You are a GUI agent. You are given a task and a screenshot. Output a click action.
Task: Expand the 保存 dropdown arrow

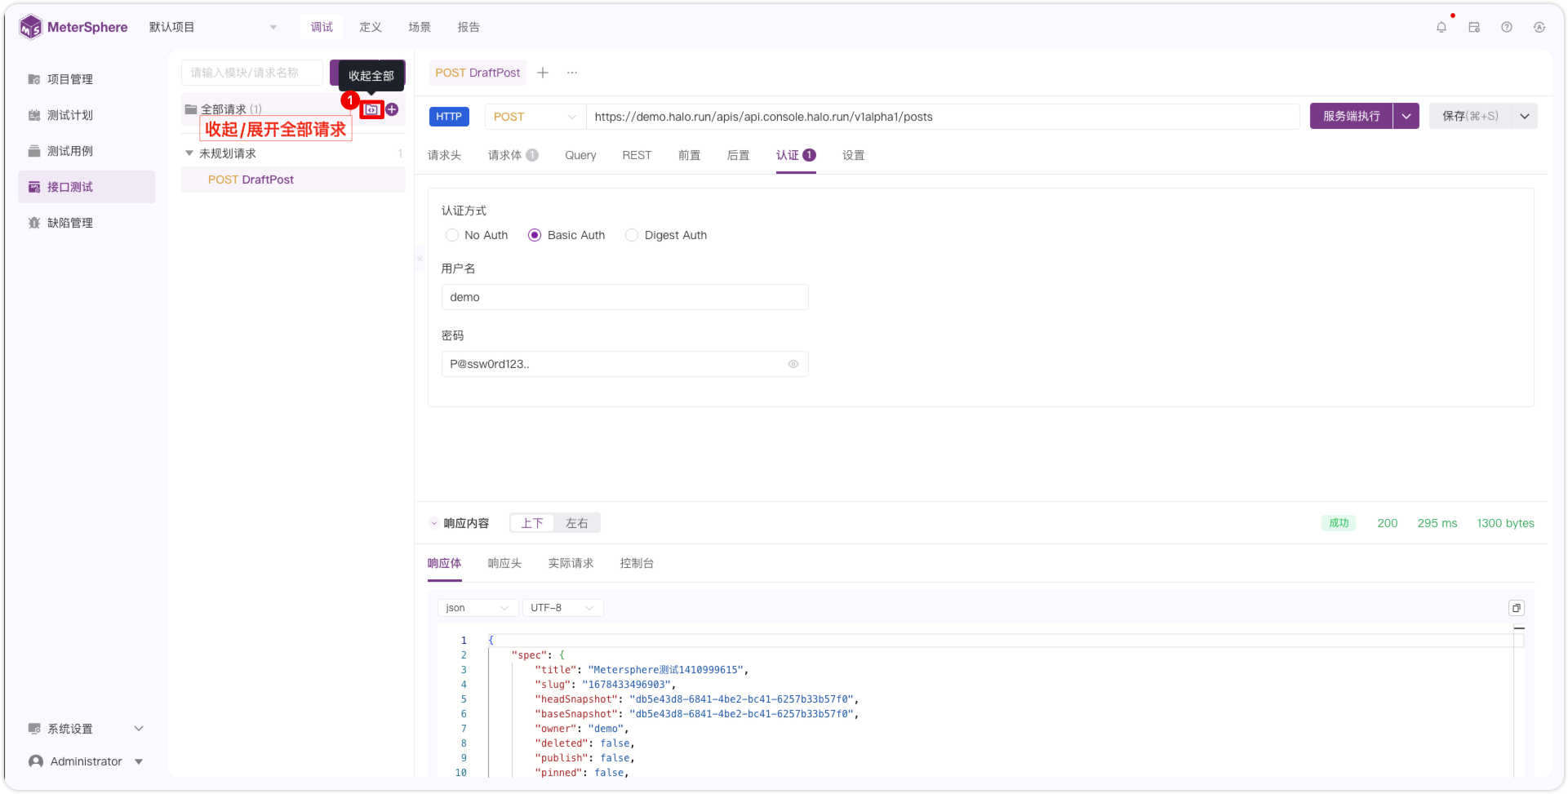(x=1525, y=117)
